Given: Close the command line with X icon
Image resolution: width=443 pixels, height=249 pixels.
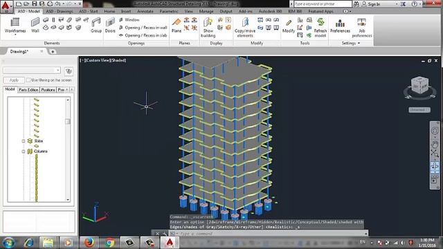Looking at the screenshot, I should pyautogui.click(x=158, y=234).
